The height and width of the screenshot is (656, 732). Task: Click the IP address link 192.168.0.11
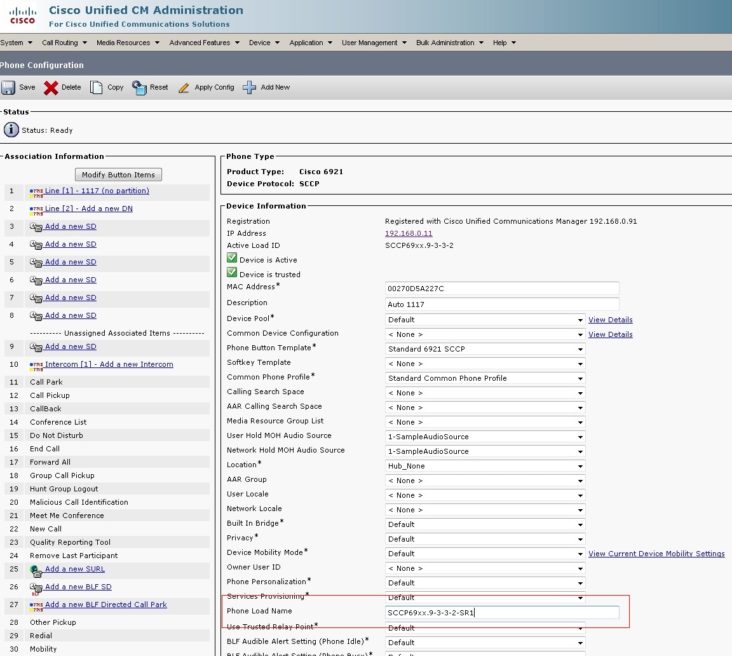[x=409, y=233]
